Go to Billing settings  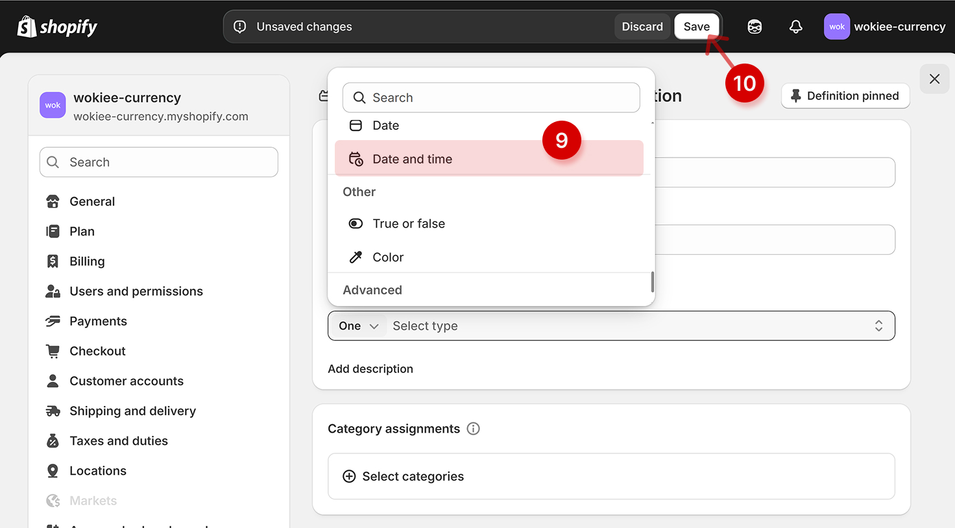(x=87, y=261)
